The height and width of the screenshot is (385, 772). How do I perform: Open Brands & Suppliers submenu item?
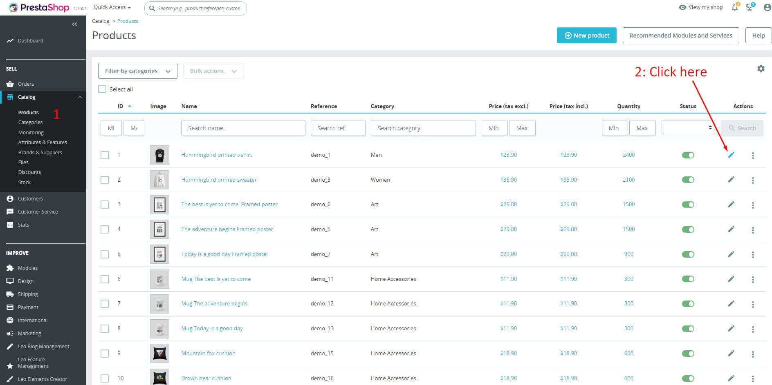click(40, 152)
